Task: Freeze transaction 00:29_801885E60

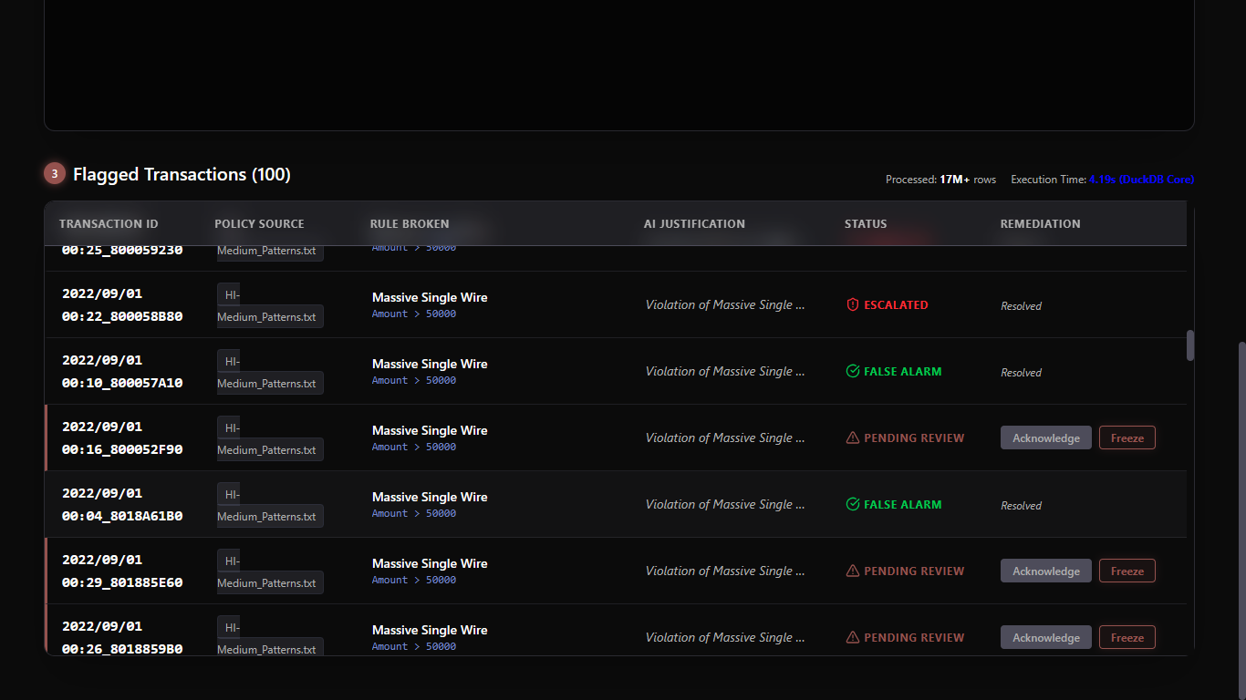Action: (x=1127, y=571)
